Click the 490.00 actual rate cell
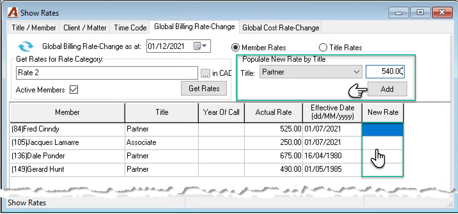 point(274,170)
